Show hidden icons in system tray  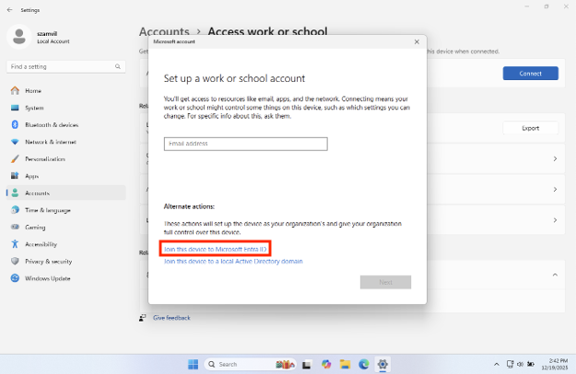tap(497, 364)
